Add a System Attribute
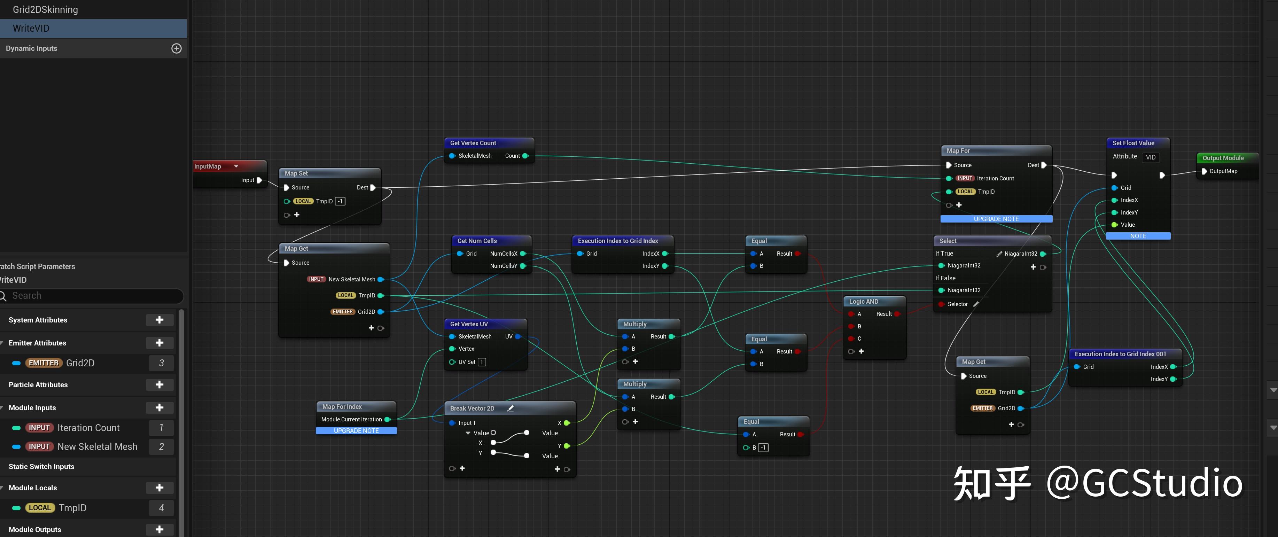This screenshot has width=1278, height=537. (159, 320)
